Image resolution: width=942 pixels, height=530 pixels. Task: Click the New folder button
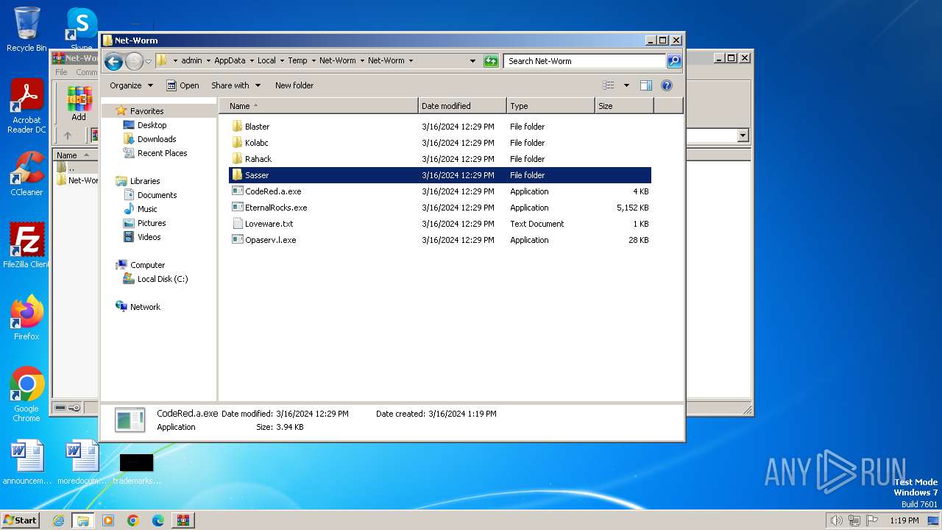tap(294, 85)
